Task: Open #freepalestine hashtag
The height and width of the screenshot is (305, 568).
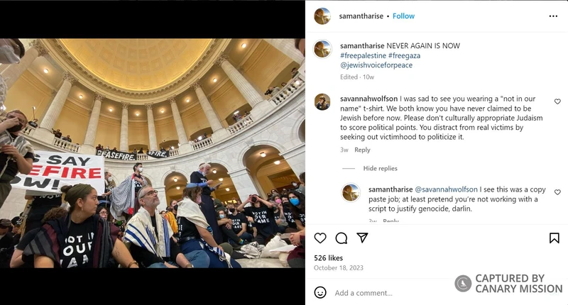Action: point(363,55)
